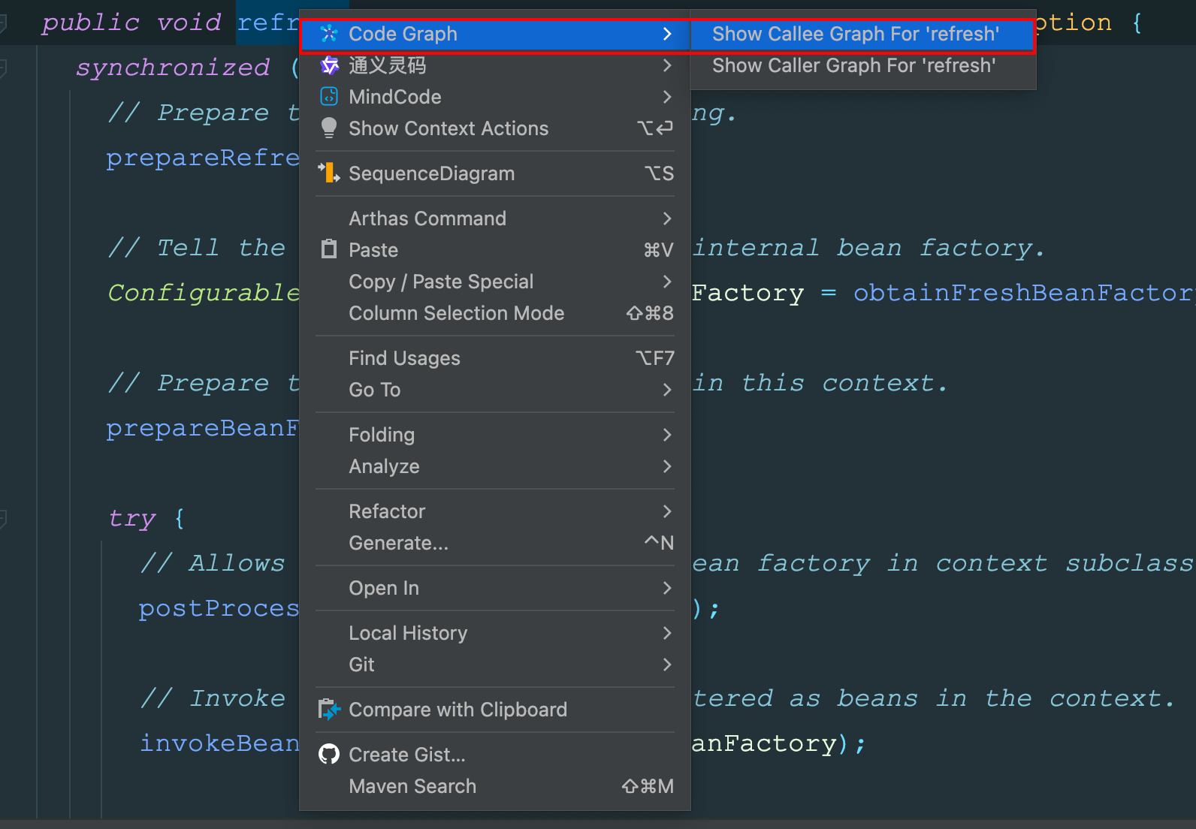This screenshot has width=1196, height=829.
Task: Expand the Code Graph submenu arrow
Action: coord(667,34)
